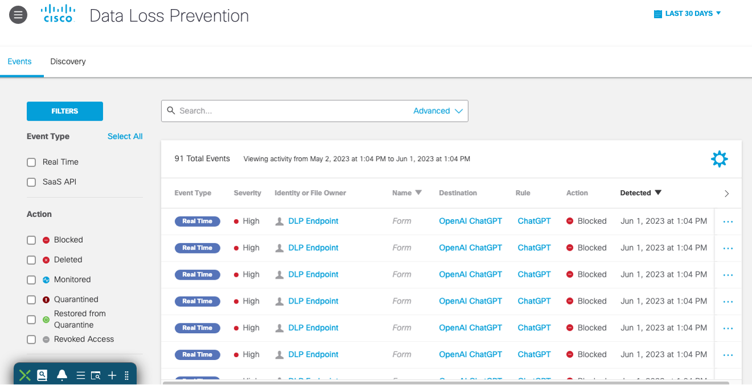Screen dimensions: 752x385
Task: Open the LAST 30 DAYS date range dropdown
Action: coord(688,13)
